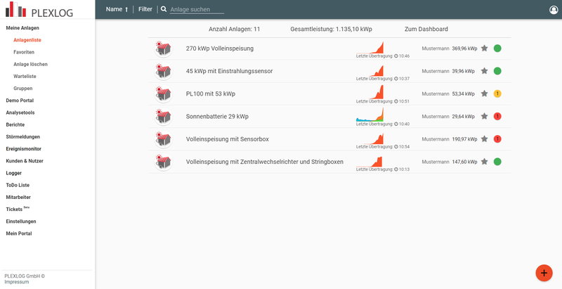Open Gruppen
This screenshot has height=289, width=562.
(x=23, y=88)
